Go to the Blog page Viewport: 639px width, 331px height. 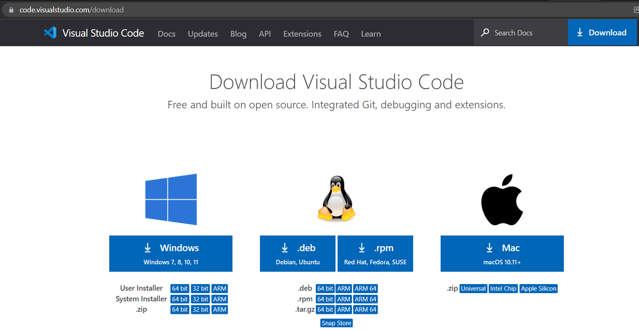tap(239, 34)
